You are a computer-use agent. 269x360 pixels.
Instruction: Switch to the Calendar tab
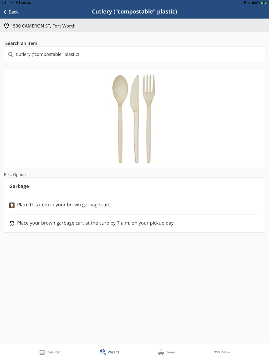(54, 352)
